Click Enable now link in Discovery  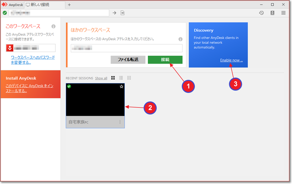pyautogui.click(x=231, y=60)
